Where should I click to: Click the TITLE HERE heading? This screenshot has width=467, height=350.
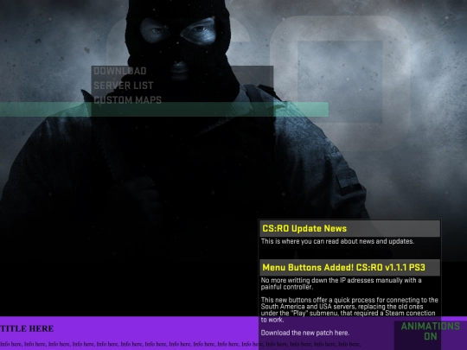pos(27,328)
